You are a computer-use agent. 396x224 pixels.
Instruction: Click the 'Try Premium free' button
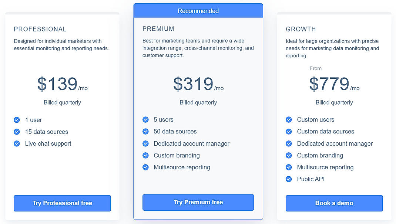[198, 202]
